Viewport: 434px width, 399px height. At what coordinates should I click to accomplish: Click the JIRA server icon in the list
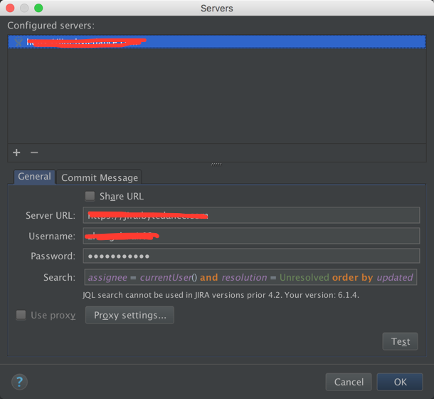(18, 42)
